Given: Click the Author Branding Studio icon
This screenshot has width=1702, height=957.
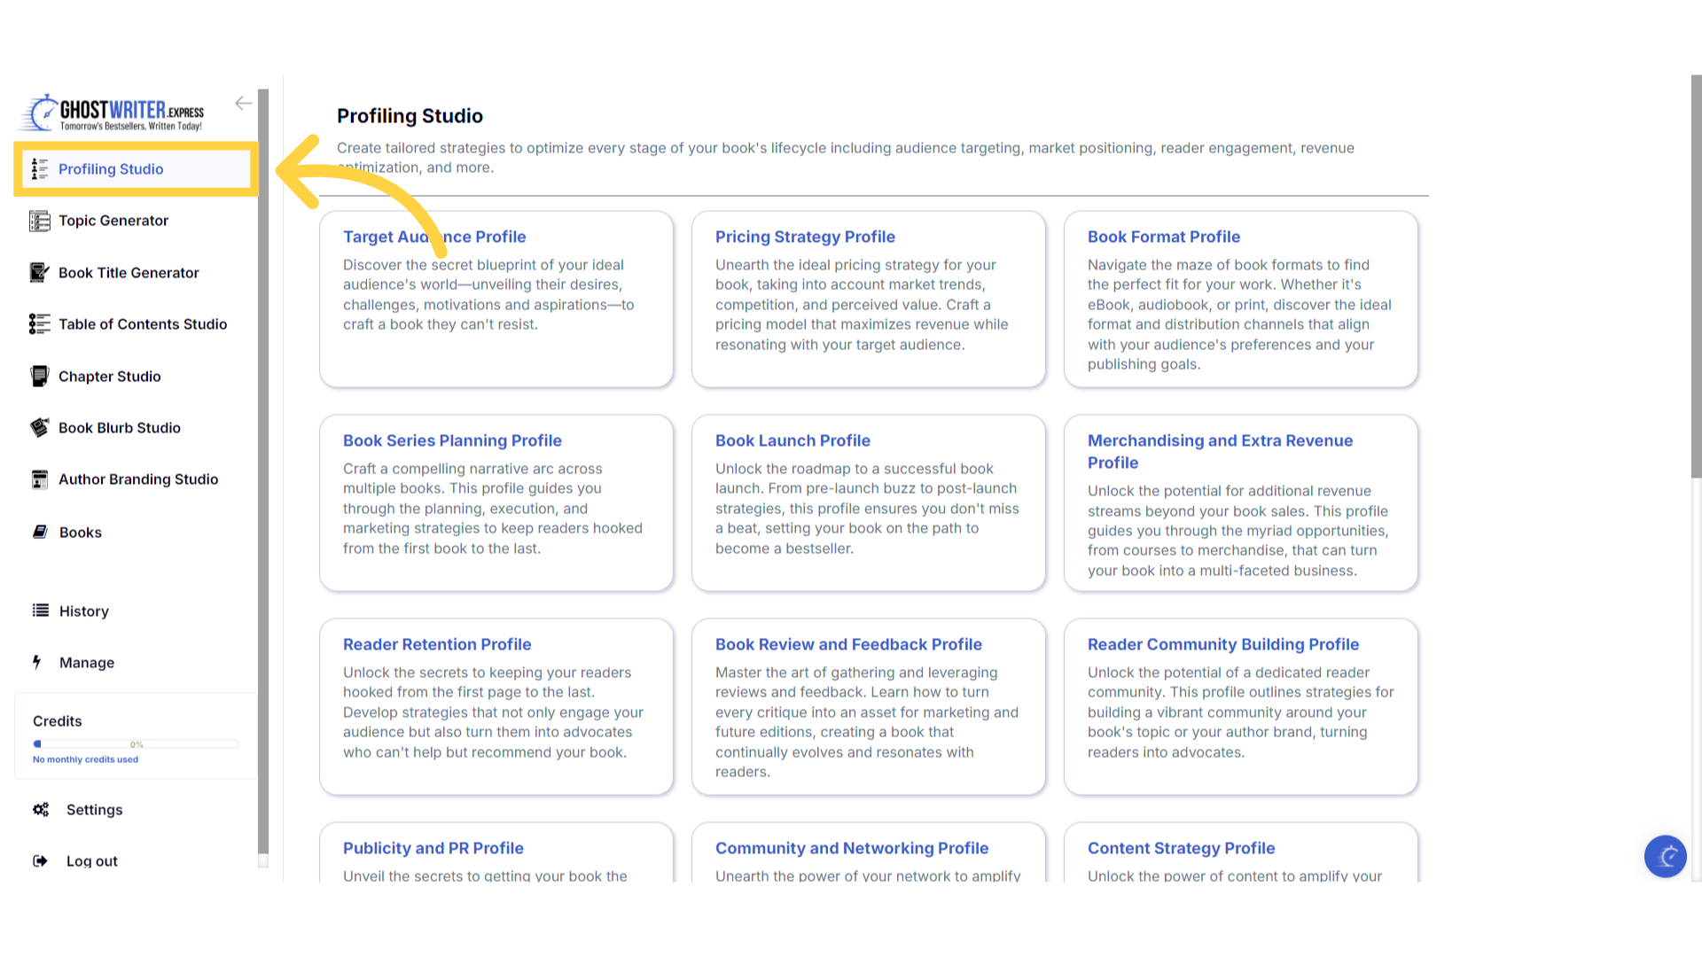Looking at the screenshot, I should coord(39,479).
